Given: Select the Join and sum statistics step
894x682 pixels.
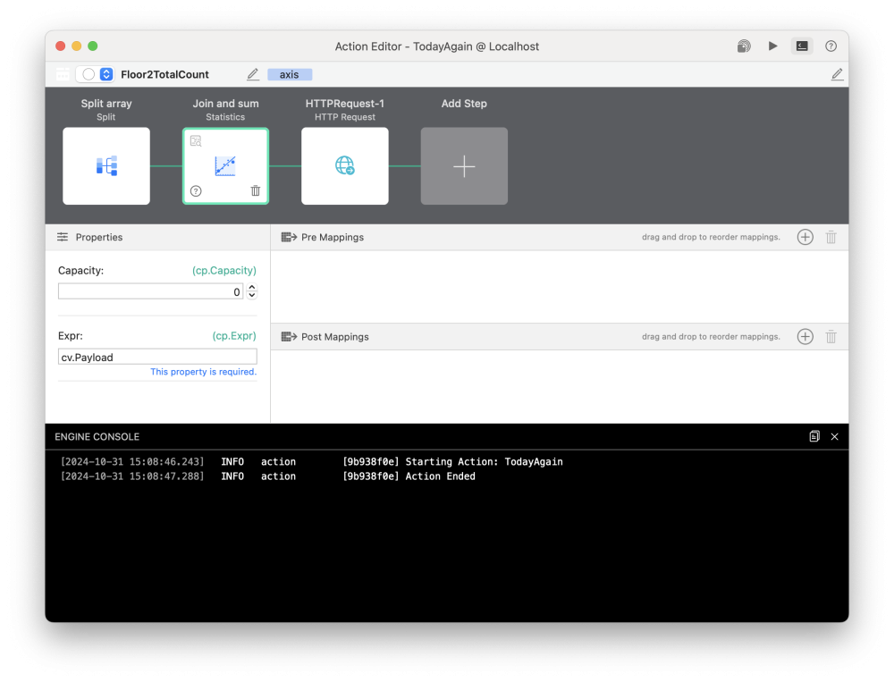Looking at the screenshot, I should click(225, 166).
